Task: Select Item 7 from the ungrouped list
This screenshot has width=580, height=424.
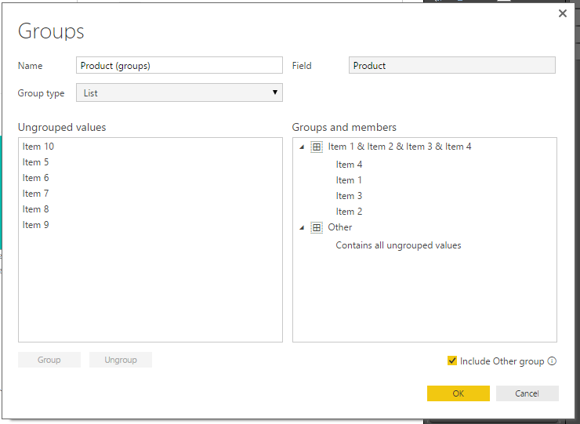Action: click(x=35, y=194)
